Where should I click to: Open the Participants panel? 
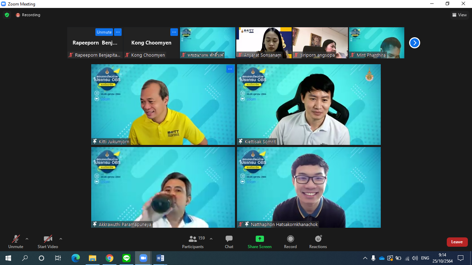pos(193,242)
